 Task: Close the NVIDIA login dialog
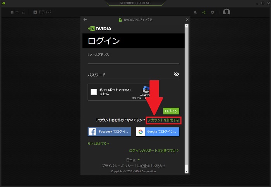187,20
